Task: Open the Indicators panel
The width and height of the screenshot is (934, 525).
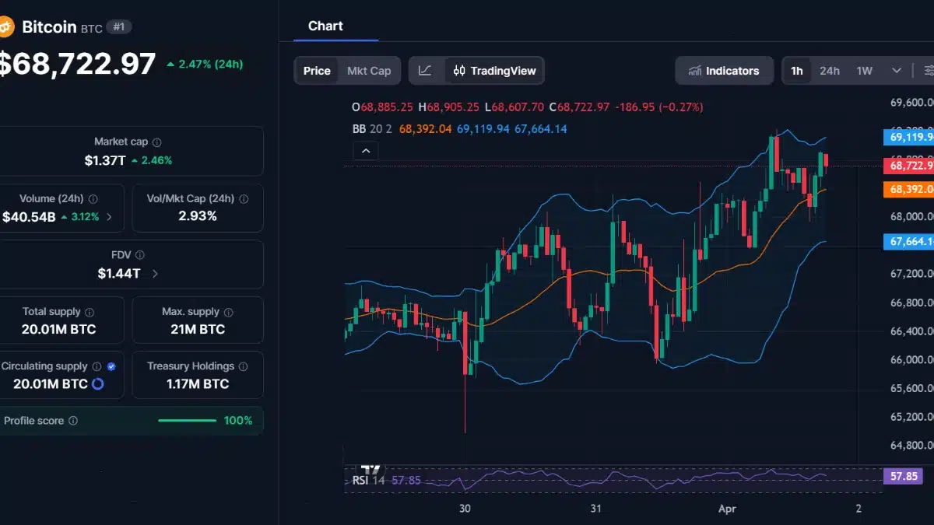Action: coord(724,70)
